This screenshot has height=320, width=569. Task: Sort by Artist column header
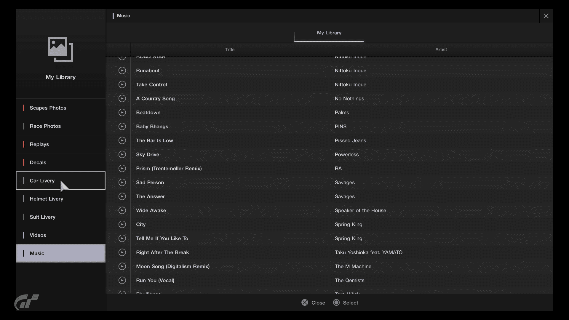(x=441, y=49)
